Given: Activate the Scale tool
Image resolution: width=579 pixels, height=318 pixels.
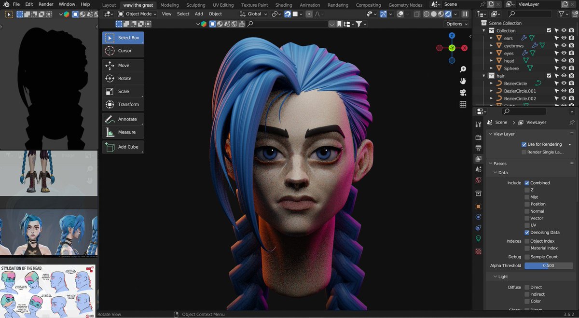Looking at the screenshot, I should point(123,91).
